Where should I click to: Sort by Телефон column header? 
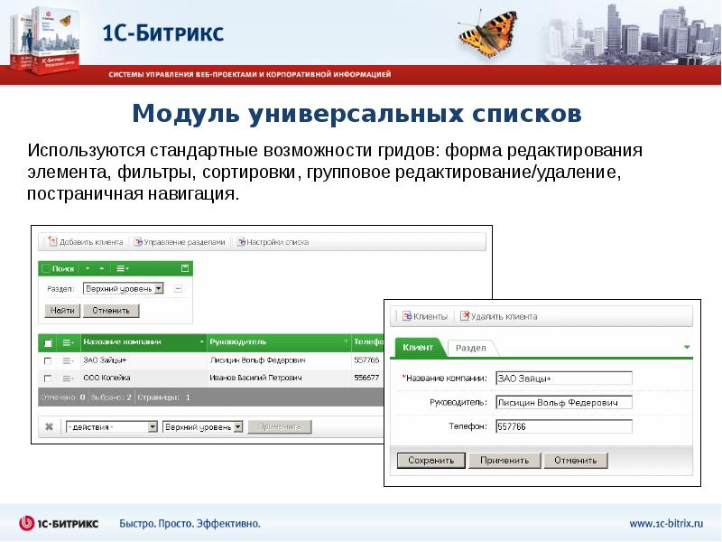point(368,342)
